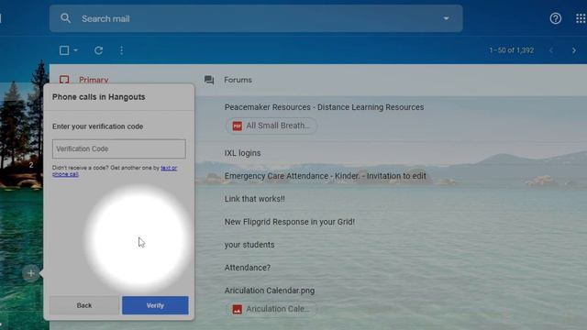Switch to the Primary tab
This screenshot has height=330, width=587.
tap(94, 80)
